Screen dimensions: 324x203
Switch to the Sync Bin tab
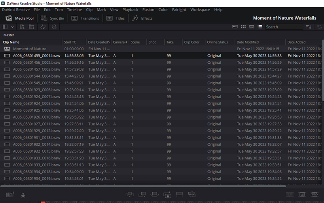52,18
